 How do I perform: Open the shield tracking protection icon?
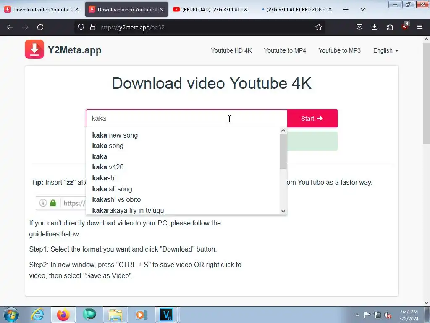pos(81,27)
